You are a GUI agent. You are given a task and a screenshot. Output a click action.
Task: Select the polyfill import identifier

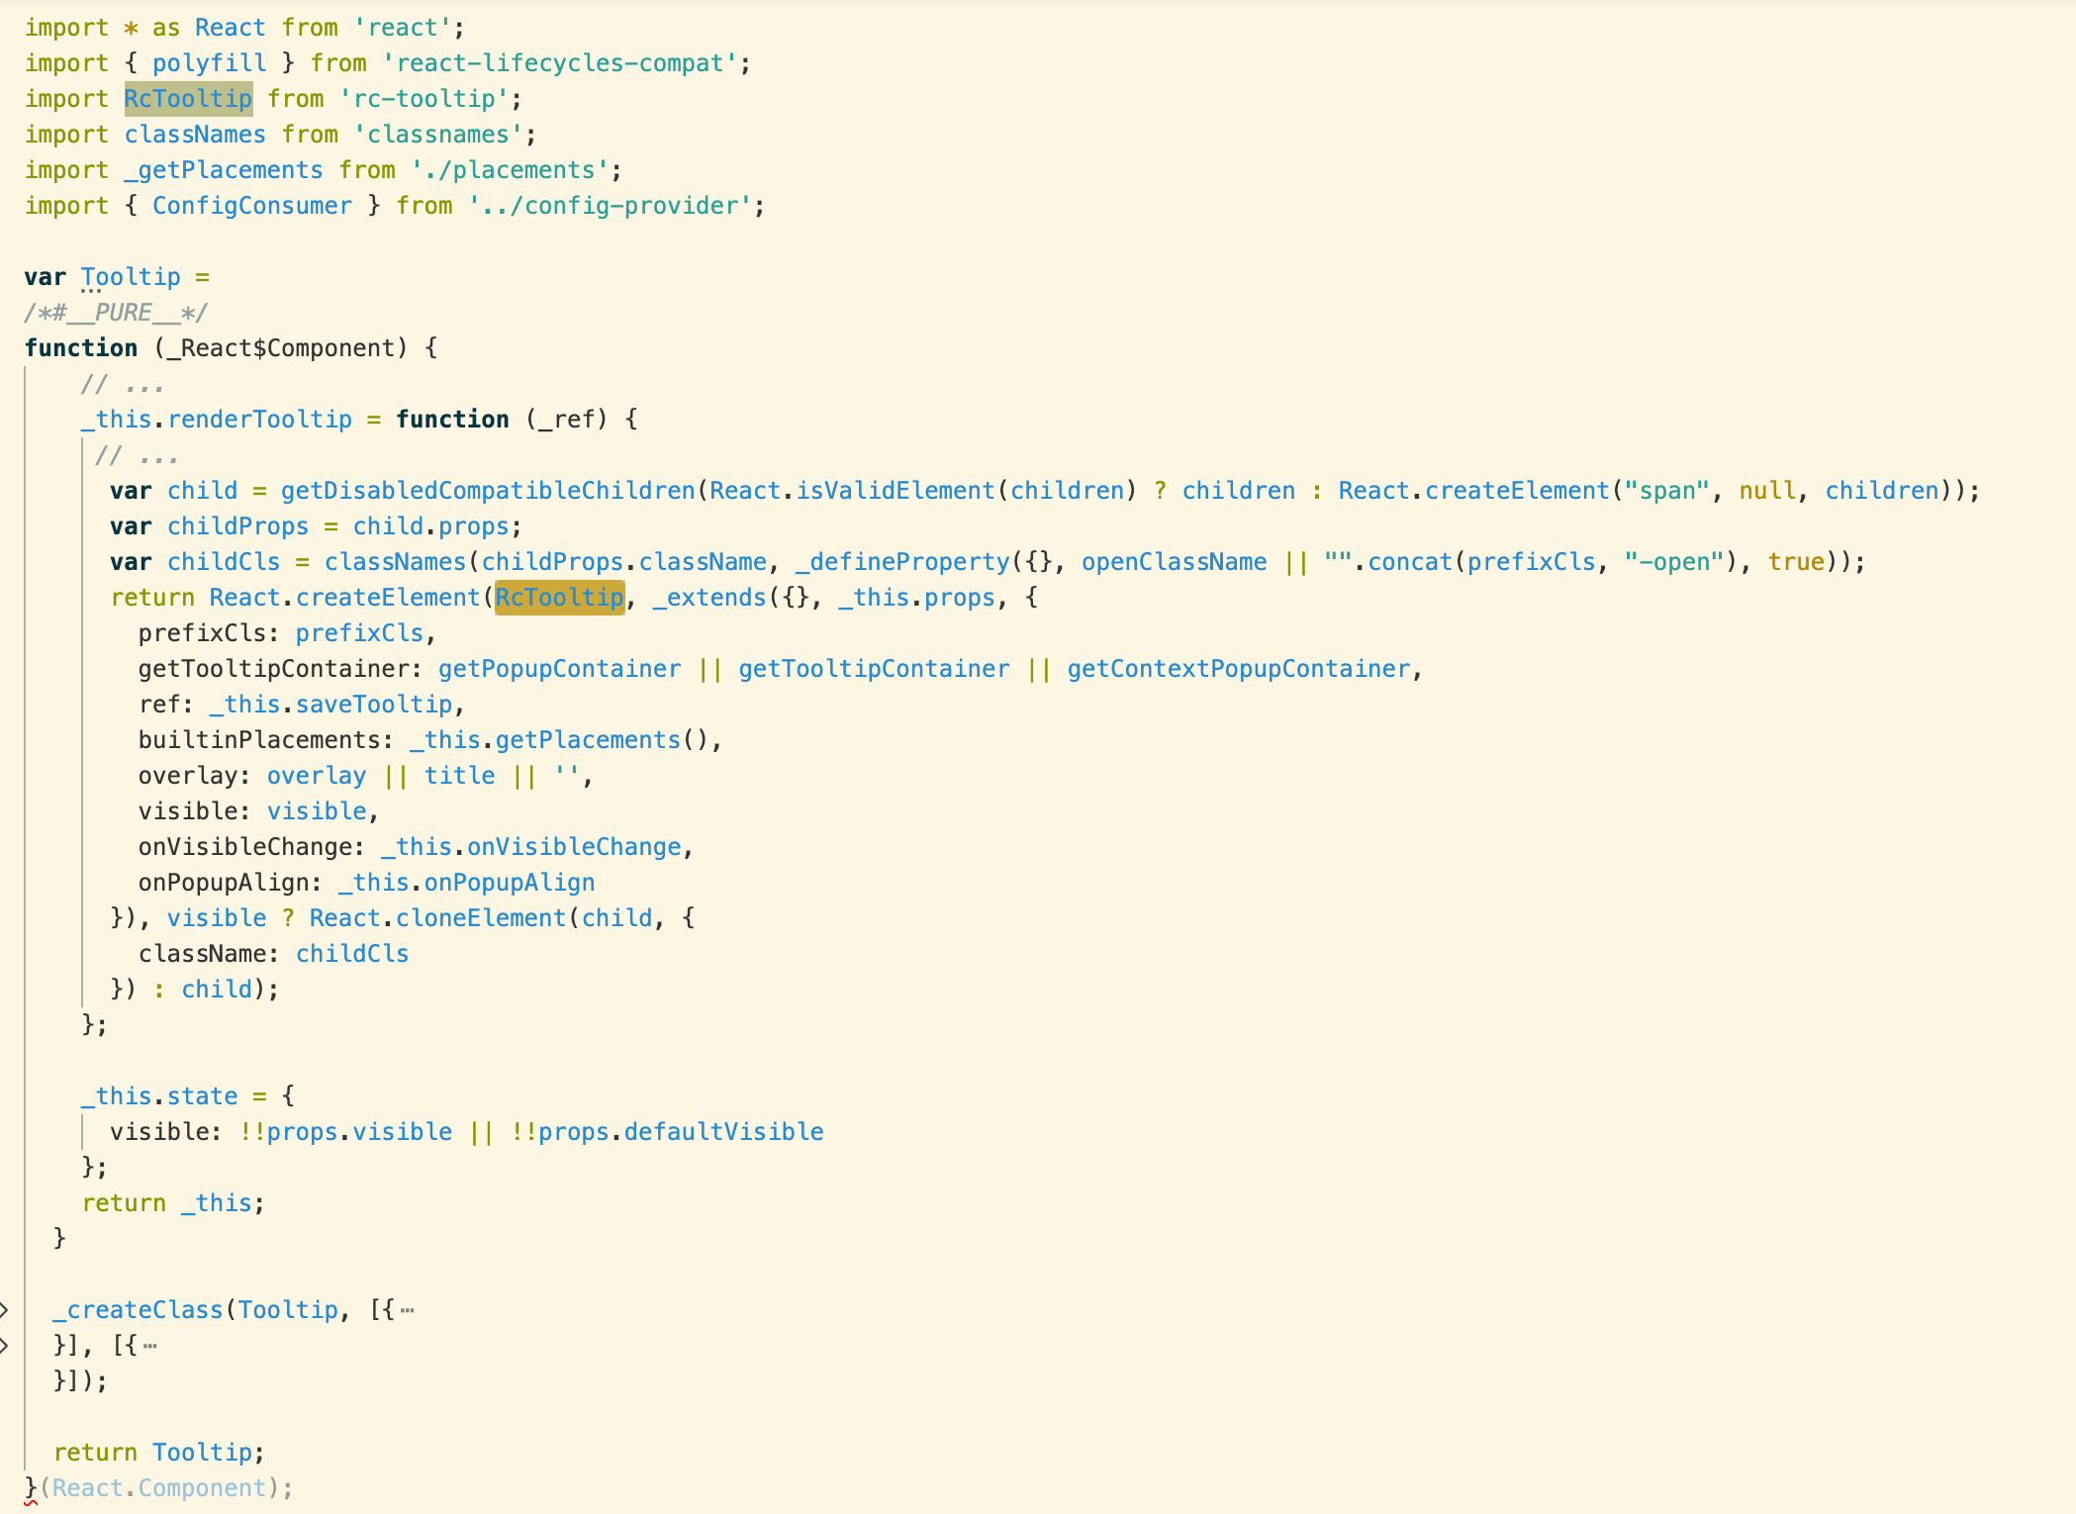point(208,62)
